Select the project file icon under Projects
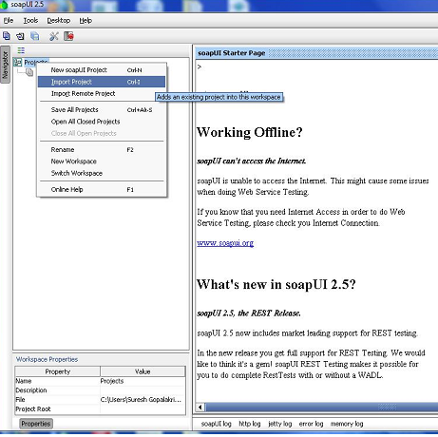The image size is (438, 437). tap(29, 72)
